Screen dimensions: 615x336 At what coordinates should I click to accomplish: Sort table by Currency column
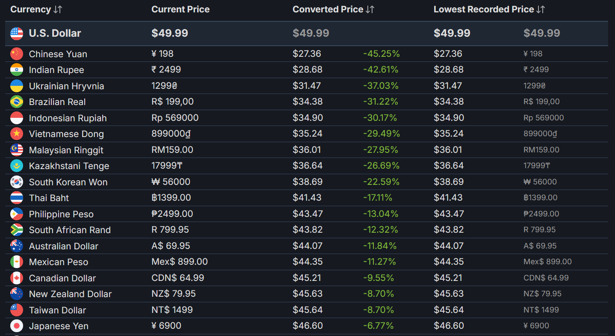click(x=36, y=9)
